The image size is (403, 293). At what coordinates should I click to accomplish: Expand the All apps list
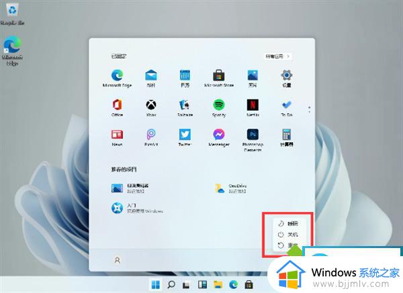point(277,56)
